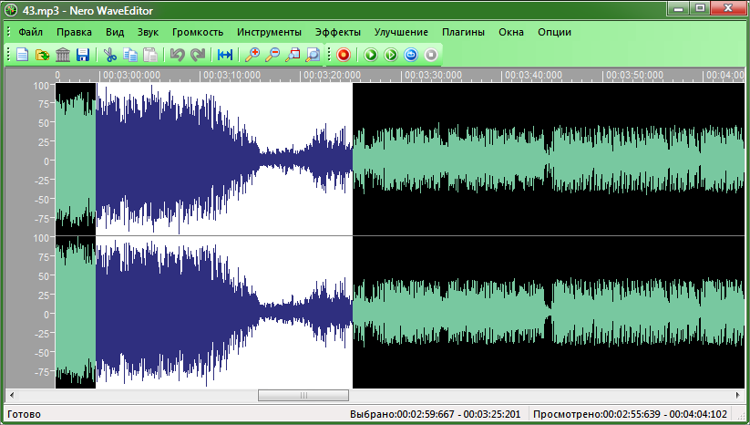Screen dimensions: 750x425
Task: Open the Окна menu
Action: coord(511,32)
